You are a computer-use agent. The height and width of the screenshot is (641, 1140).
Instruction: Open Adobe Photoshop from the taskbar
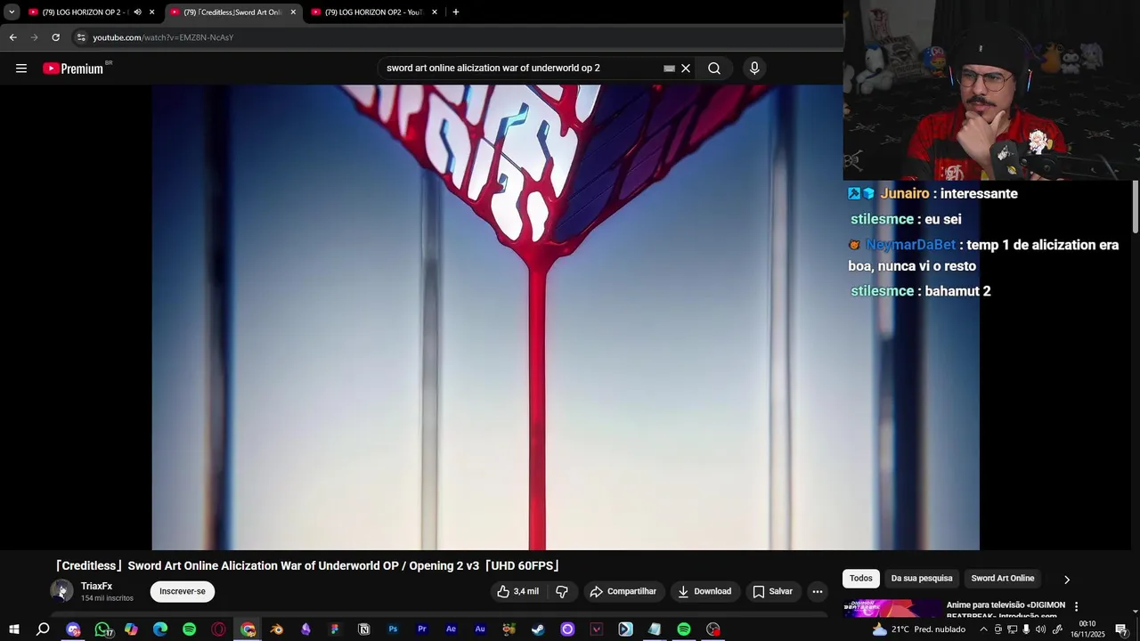[393, 629]
